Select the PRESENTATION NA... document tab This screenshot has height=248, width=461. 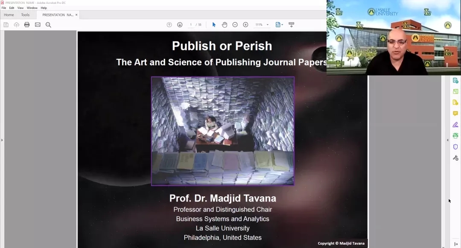[x=58, y=15]
